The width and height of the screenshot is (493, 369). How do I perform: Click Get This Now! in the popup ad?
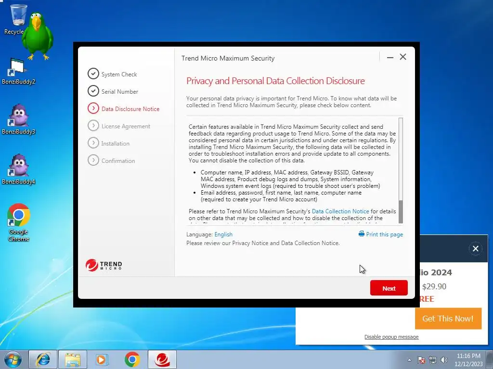(x=448, y=319)
